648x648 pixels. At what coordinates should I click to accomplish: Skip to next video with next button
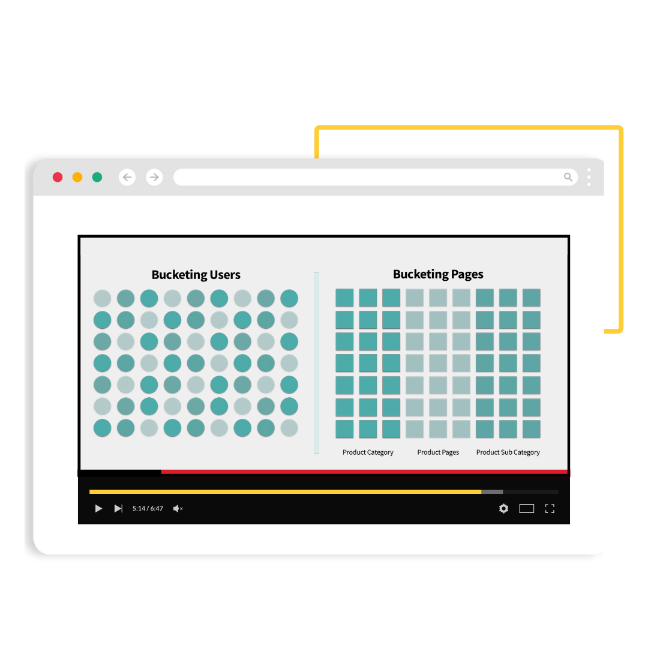(x=118, y=508)
